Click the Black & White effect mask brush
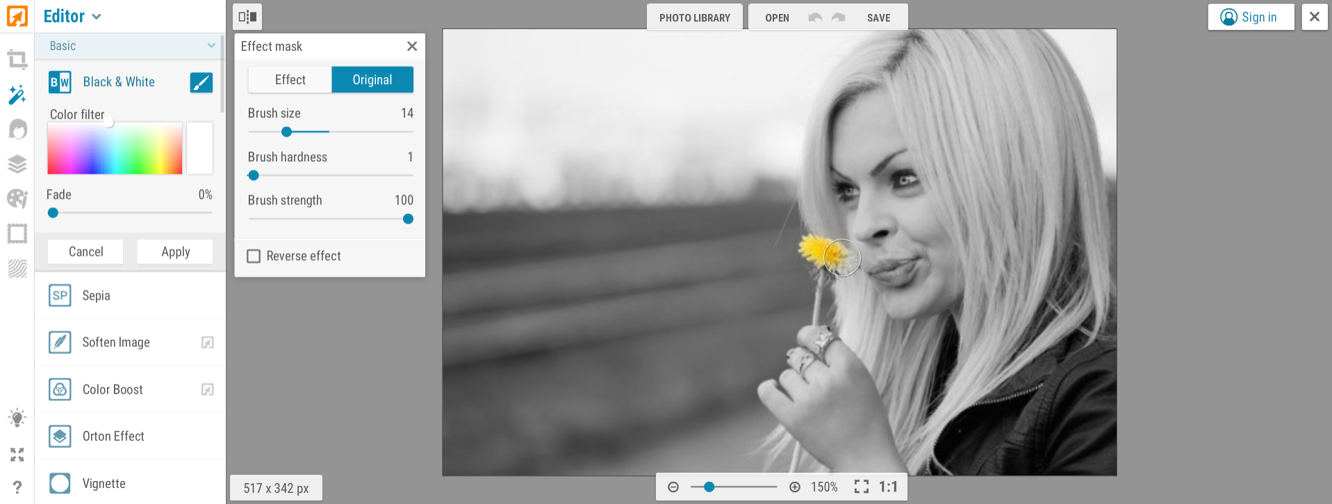The width and height of the screenshot is (1332, 504). point(202,83)
